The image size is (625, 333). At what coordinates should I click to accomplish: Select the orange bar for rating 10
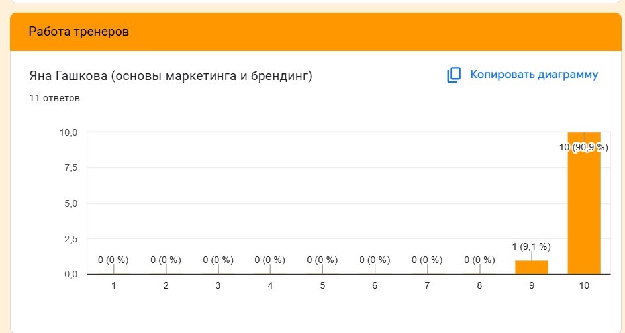[x=584, y=203]
